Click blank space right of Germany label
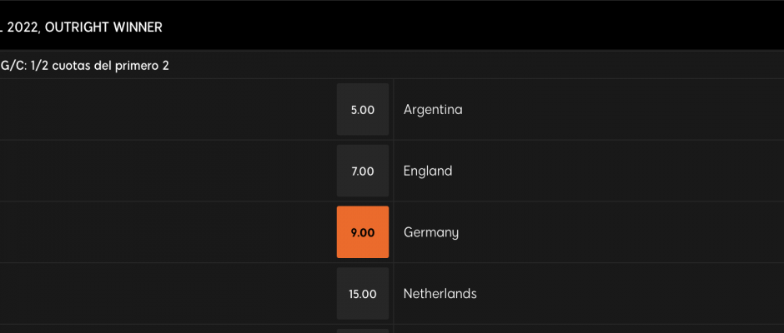 click(x=621, y=232)
